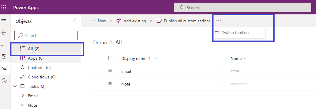The image size is (316, 109).
Task: Click the Tables grid icon in tree
Action: tap(22, 86)
